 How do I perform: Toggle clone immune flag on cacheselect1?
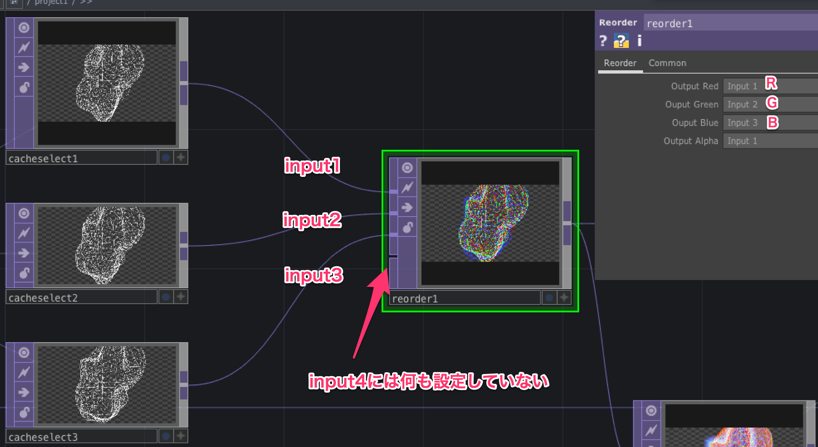(x=24, y=47)
